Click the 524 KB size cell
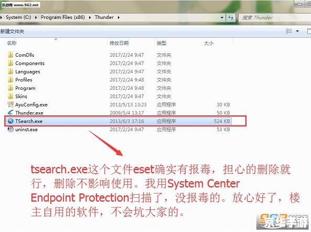311x232 pixels. 222,121
